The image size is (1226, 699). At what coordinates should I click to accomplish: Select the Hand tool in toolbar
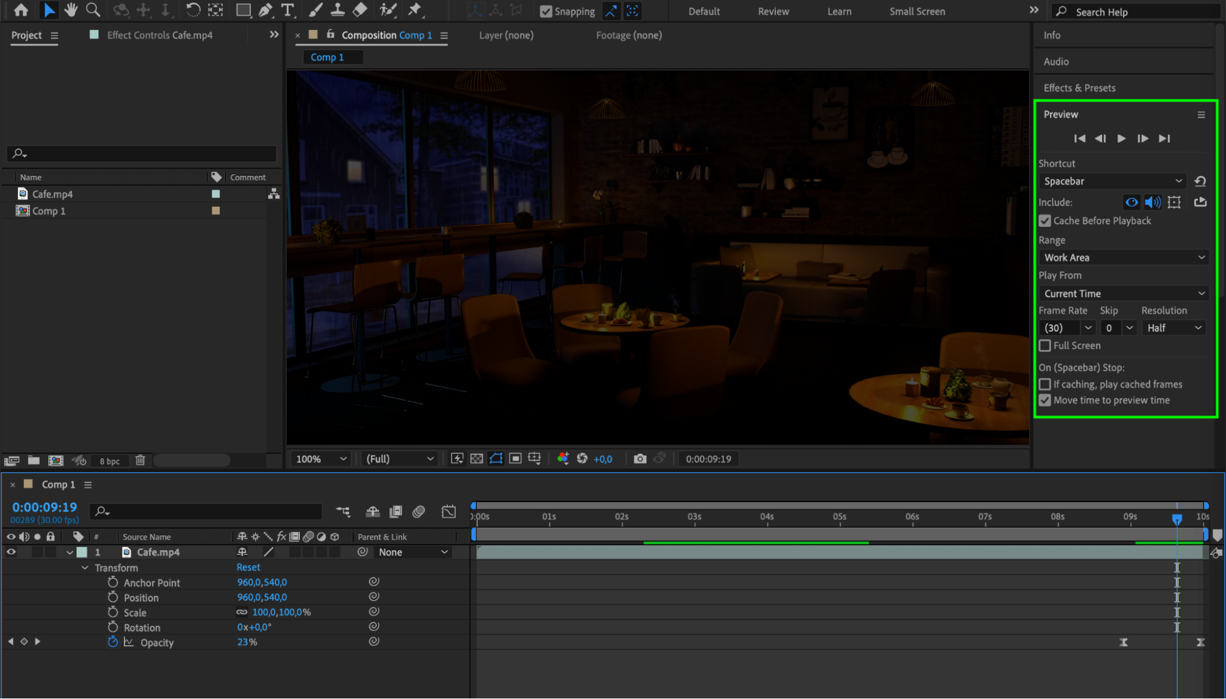coord(71,10)
